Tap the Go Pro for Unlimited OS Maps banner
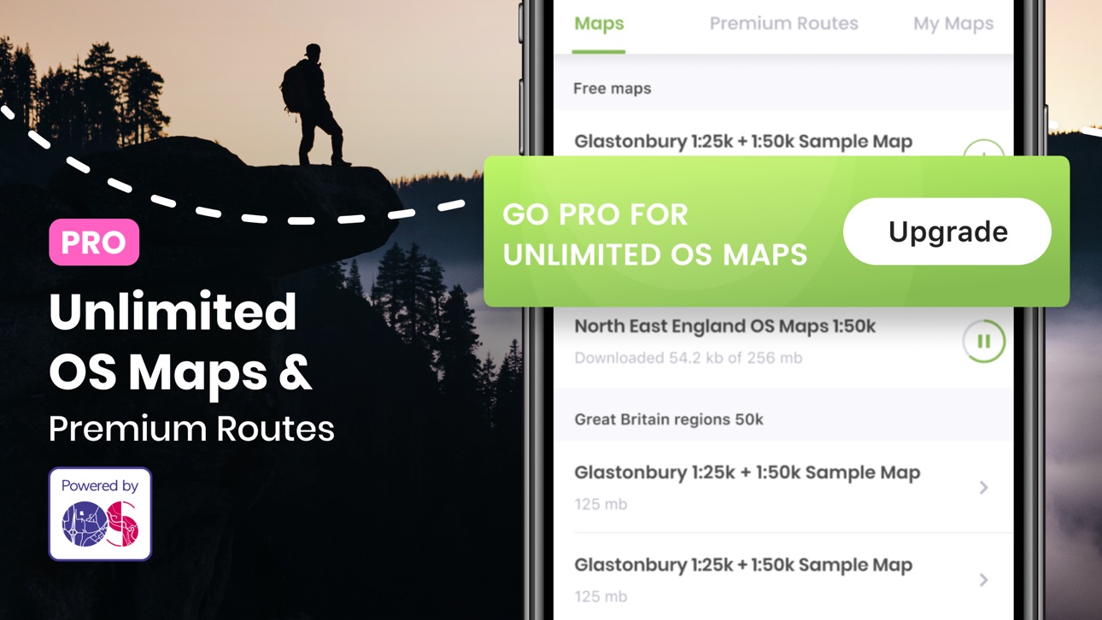This screenshot has width=1102, height=620. (x=777, y=231)
